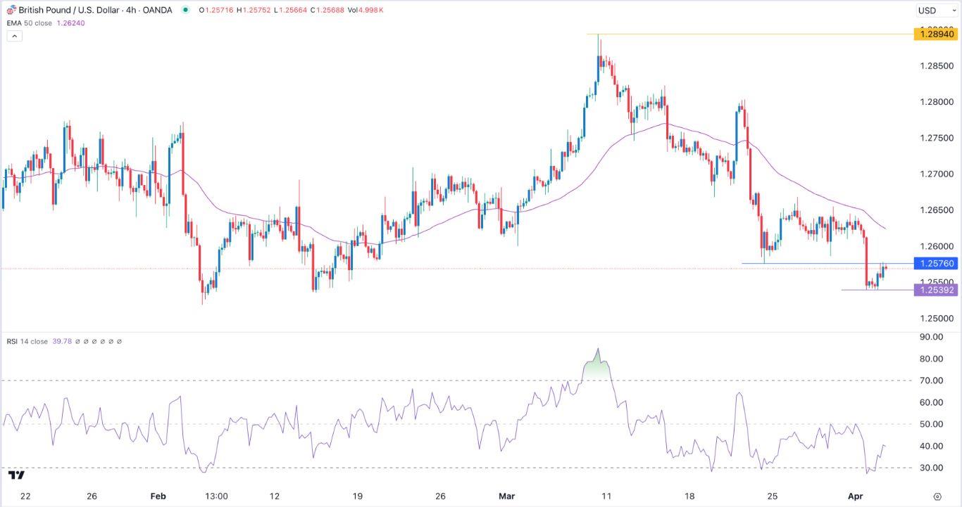
Task: Click the purple 1.25392 price label
Action: [937, 290]
